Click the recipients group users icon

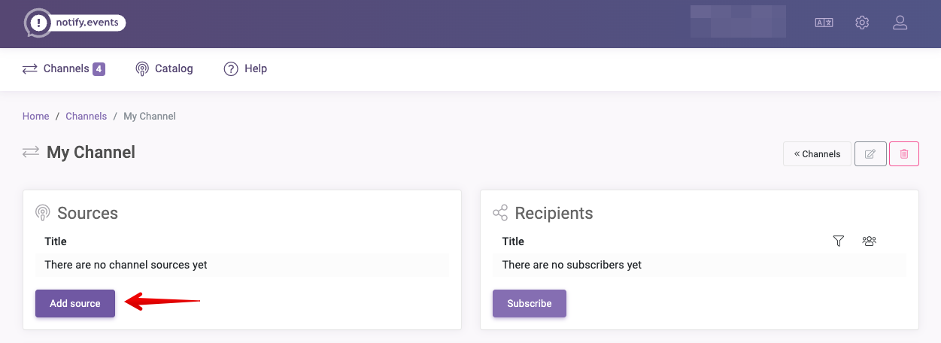point(870,241)
